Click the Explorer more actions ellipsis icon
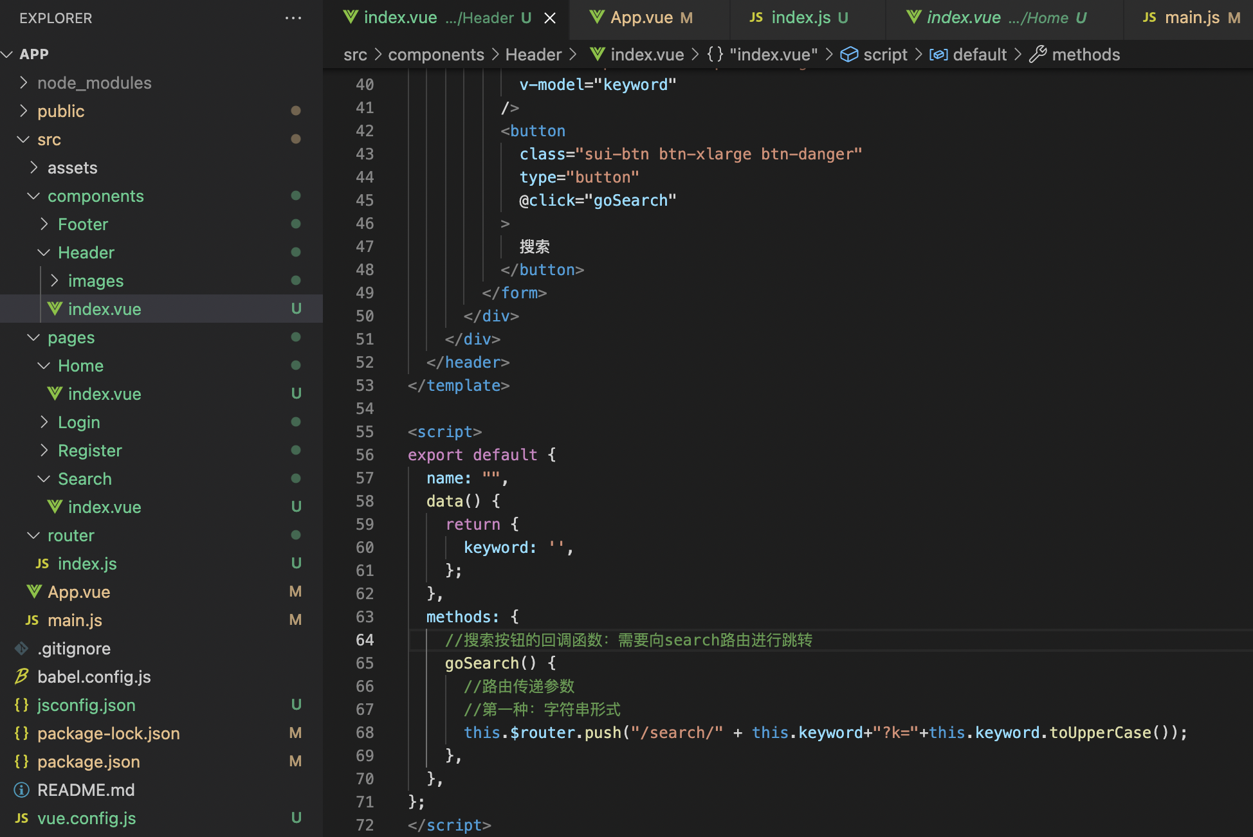The height and width of the screenshot is (837, 1253). [x=293, y=18]
